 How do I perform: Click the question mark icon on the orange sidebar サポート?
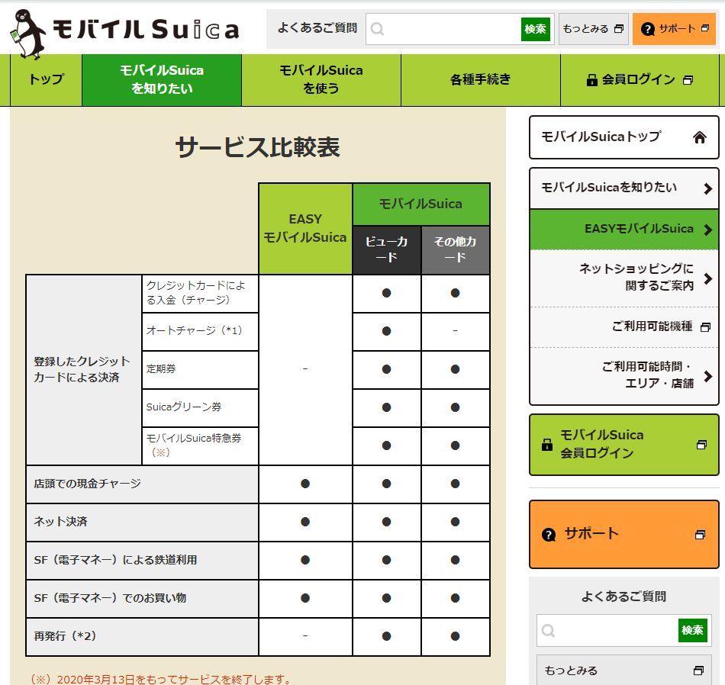click(548, 535)
